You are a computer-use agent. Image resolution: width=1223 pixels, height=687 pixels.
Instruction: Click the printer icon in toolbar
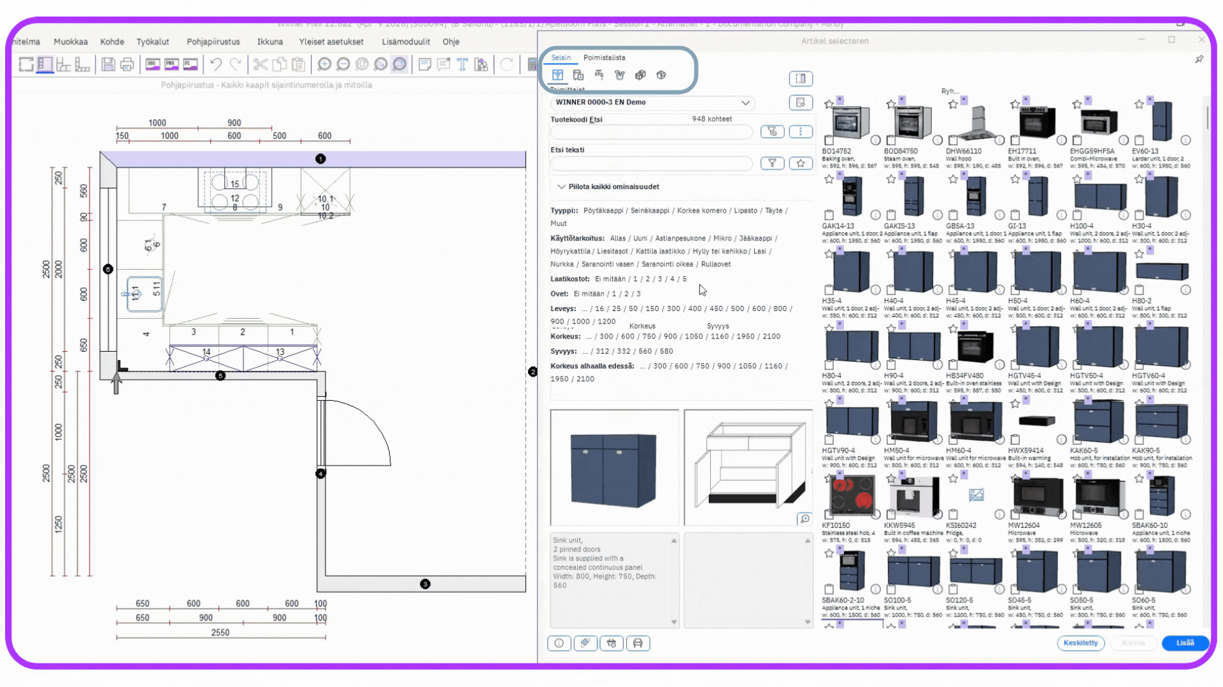(x=127, y=64)
